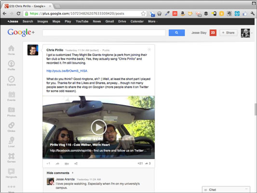Click the Pirillo Vlog 116 video title
The height and width of the screenshot is (193, 257).
pos(80,145)
